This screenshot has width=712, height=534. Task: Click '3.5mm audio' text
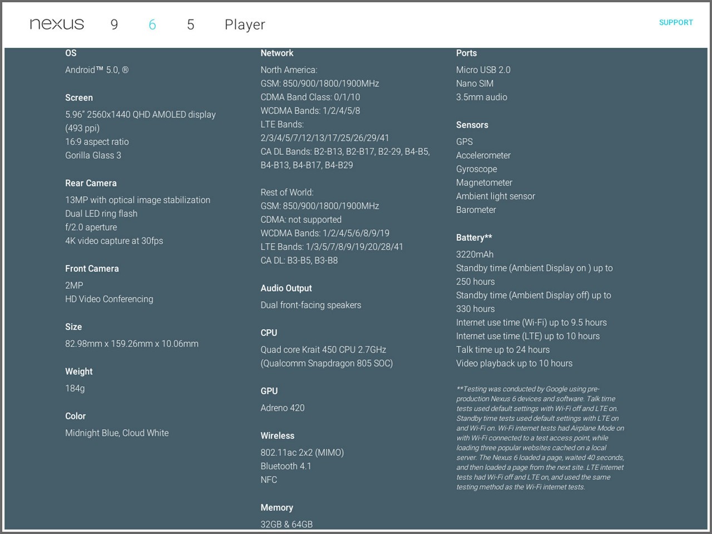click(482, 97)
